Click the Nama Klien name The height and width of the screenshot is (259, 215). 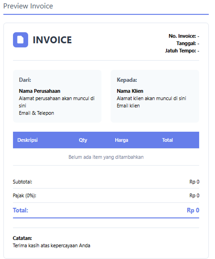point(130,91)
